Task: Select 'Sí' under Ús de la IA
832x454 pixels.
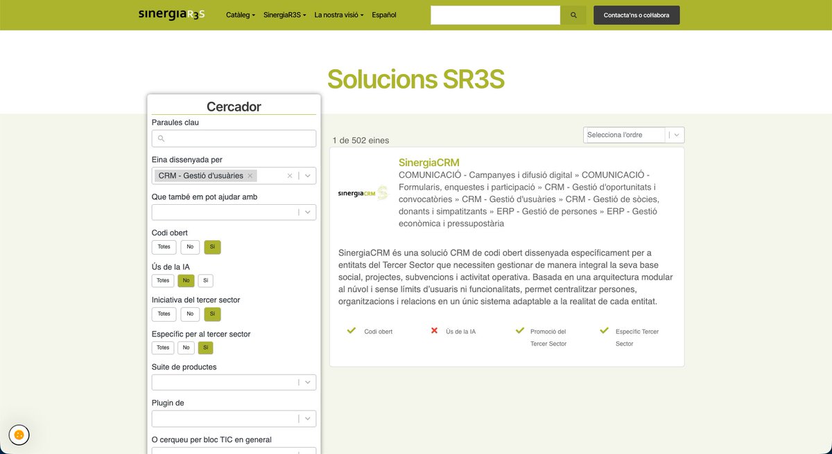Action: 205,281
